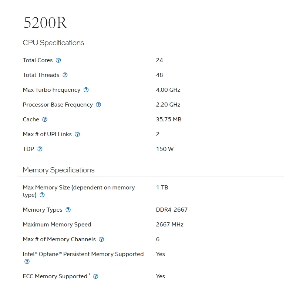This screenshot has width=296, height=296.
Task: Click the question mark next to Cache
Action: 45,120
